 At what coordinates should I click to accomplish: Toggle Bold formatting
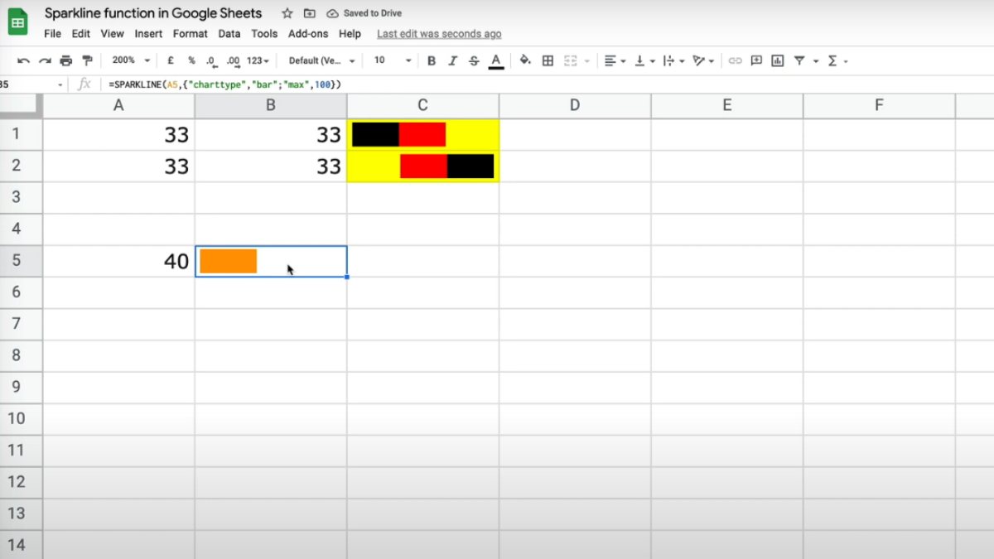432,60
